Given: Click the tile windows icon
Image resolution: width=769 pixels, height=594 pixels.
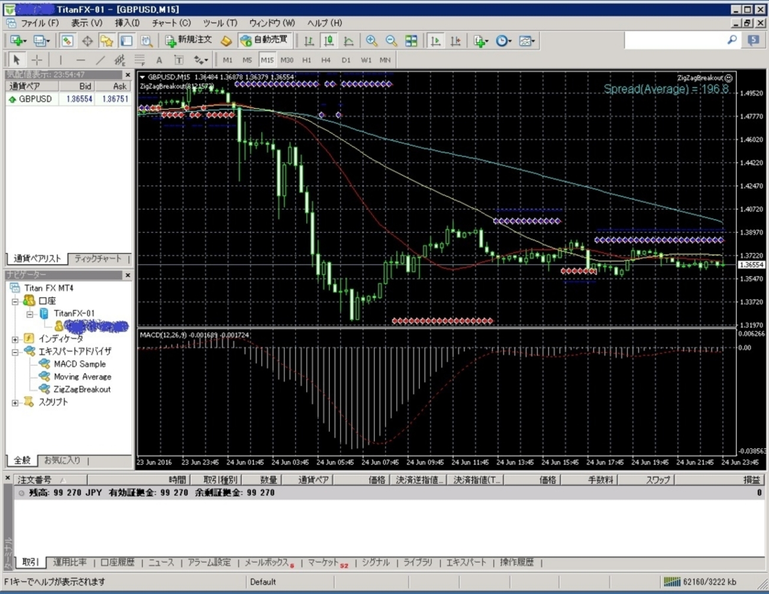Looking at the screenshot, I should (411, 41).
